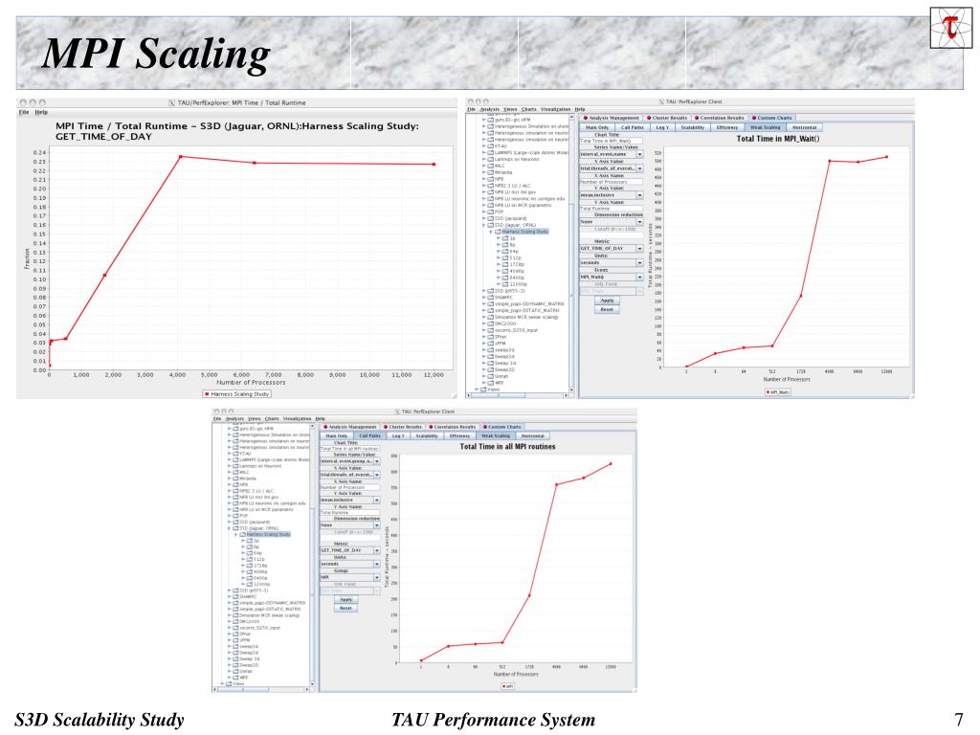Click red Harness Scaling Study legend swatch

(x=207, y=394)
